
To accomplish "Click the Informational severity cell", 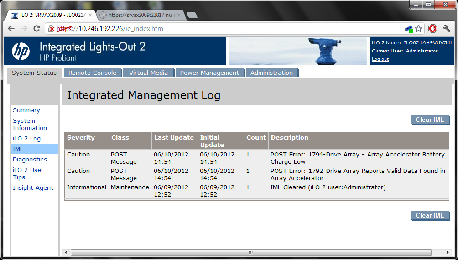I will point(87,187).
